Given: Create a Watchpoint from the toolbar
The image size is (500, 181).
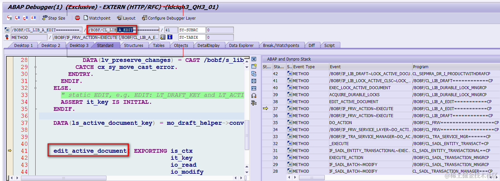Looking at the screenshot, I should pyautogui.click(x=97, y=18).
